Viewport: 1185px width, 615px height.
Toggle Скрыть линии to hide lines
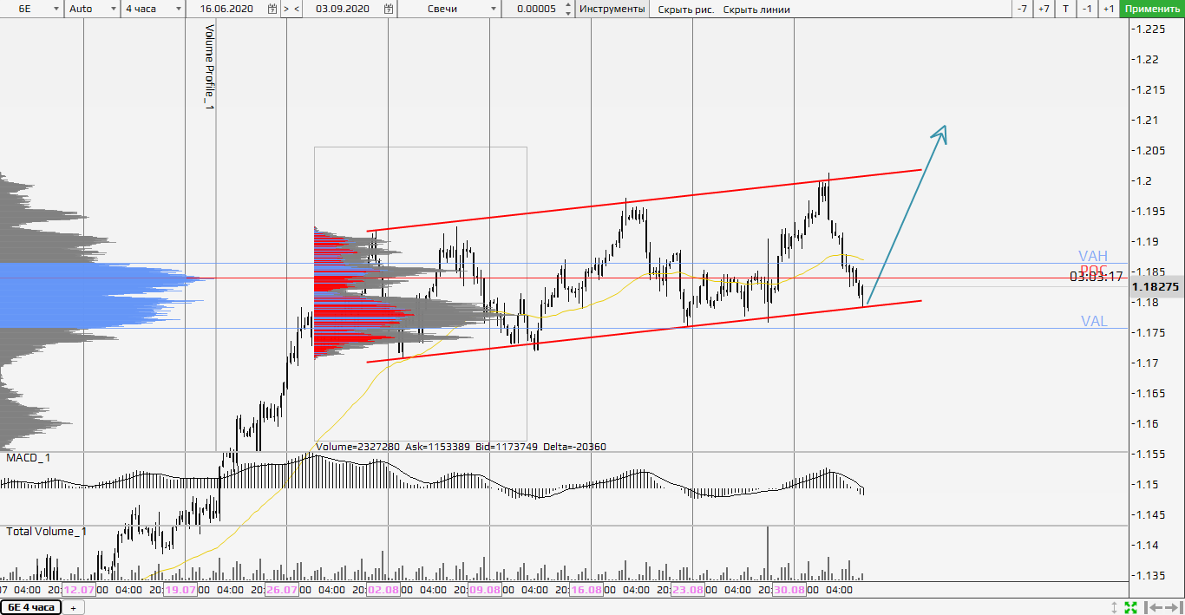pos(756,9)
